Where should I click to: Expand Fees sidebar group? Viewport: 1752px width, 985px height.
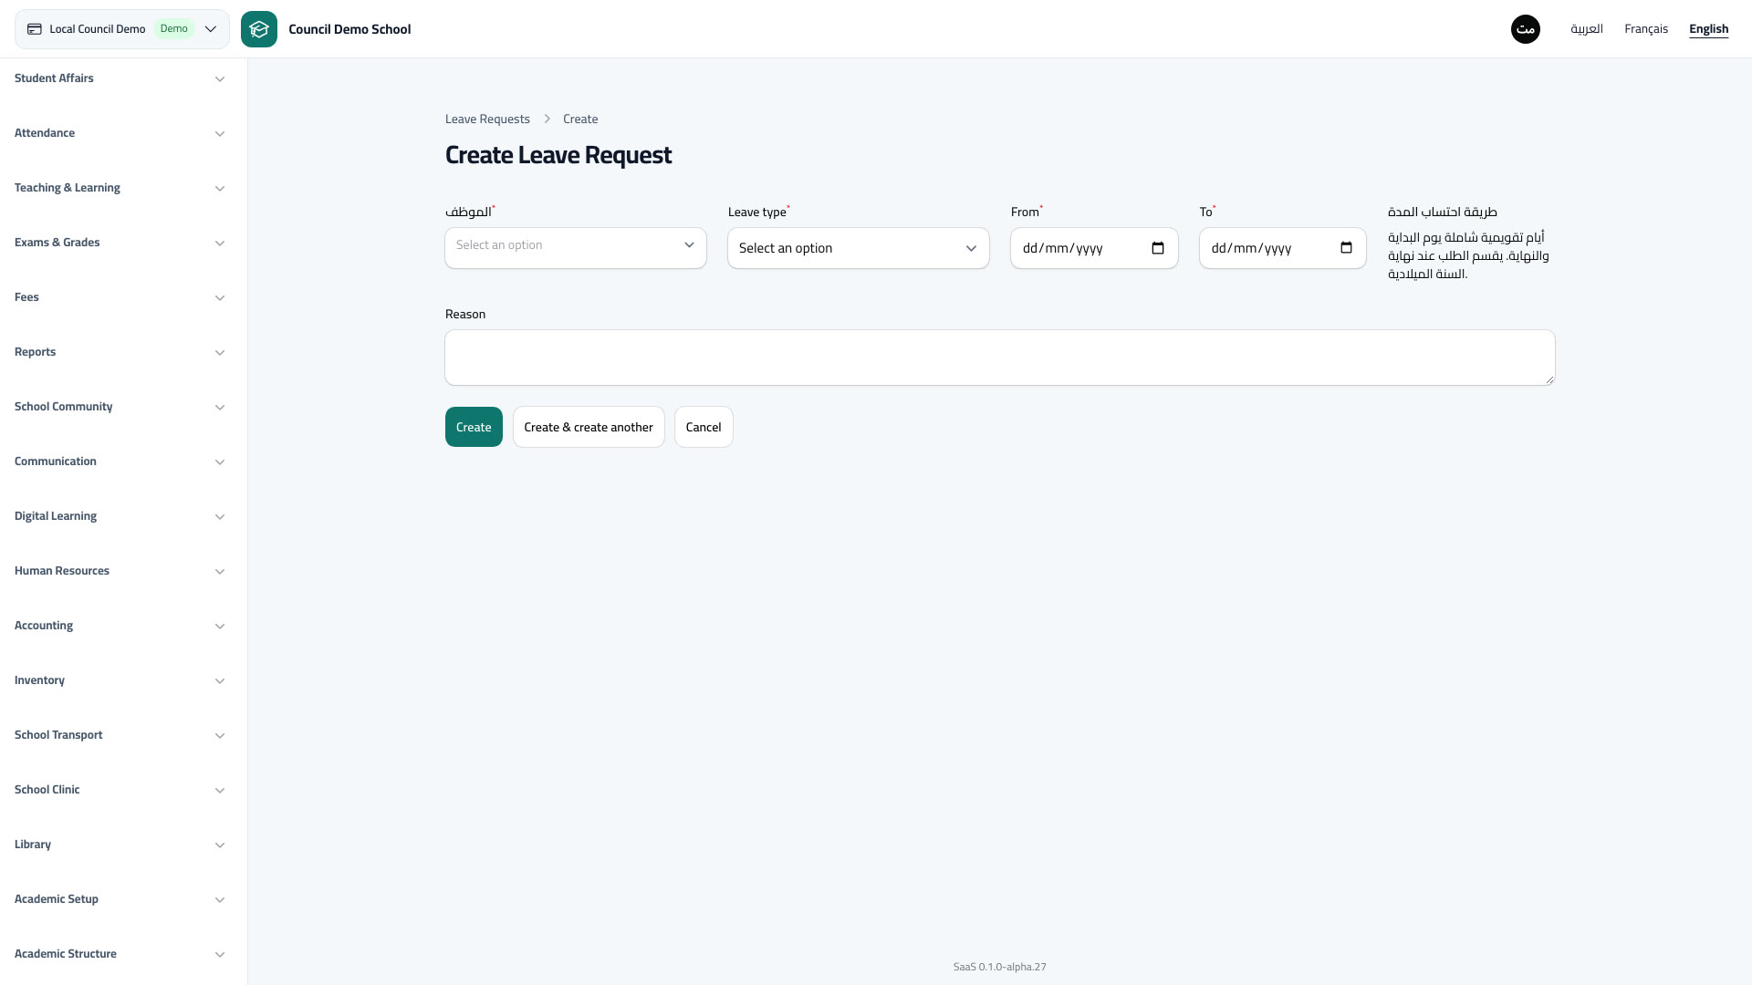(120, 297)
